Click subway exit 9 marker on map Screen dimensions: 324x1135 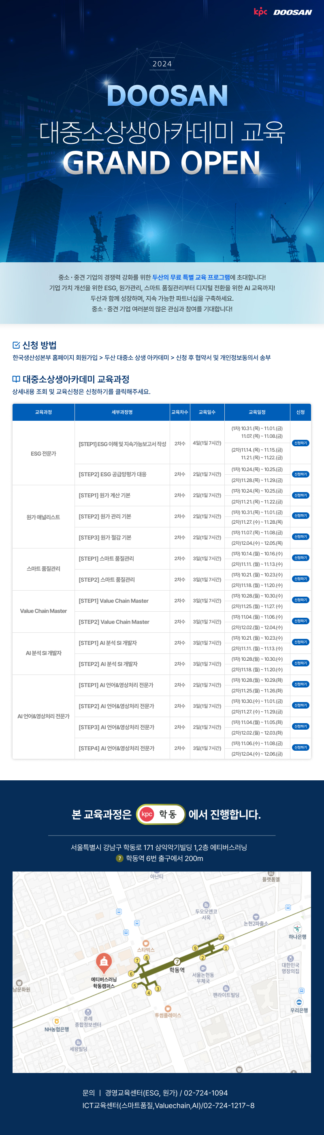[x=195, y=948]
